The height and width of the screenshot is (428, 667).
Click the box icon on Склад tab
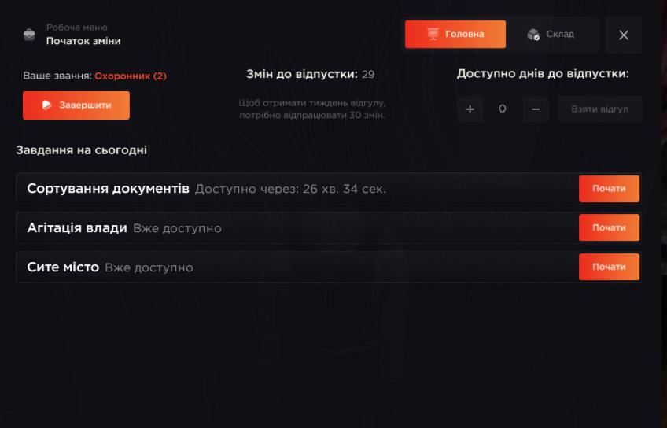coord(533,35)
